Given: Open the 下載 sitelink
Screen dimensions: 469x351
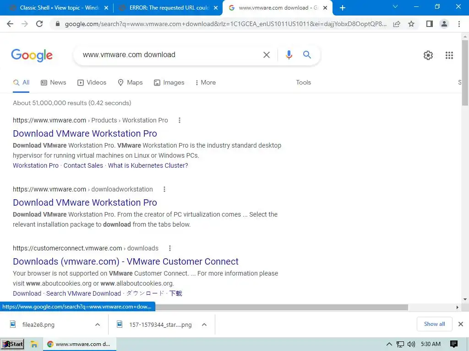Looking at the screenshot, I should point(175,294).
